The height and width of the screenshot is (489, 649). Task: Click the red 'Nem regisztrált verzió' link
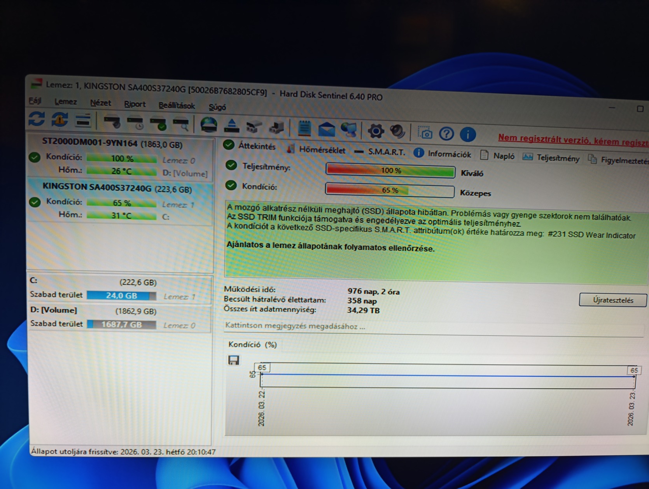(573, 140)
